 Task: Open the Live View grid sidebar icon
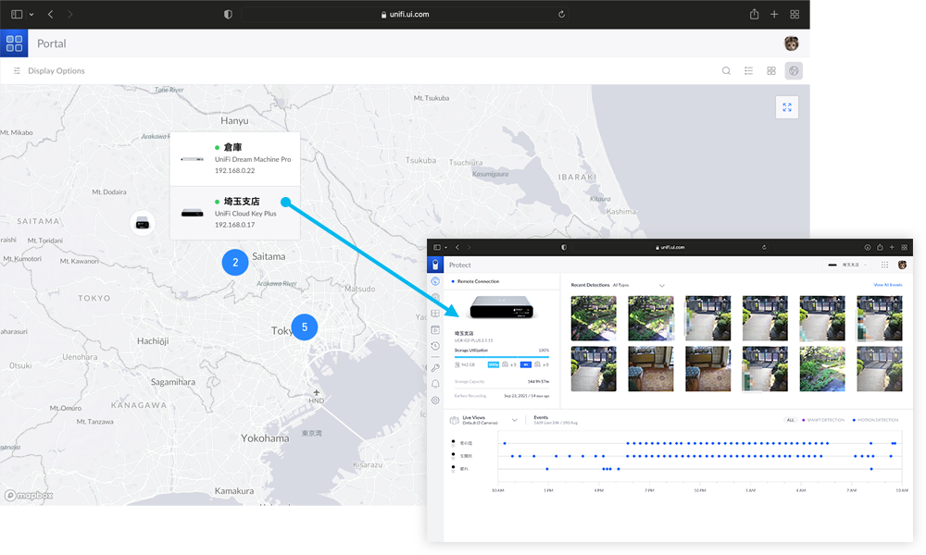[435, 314]
